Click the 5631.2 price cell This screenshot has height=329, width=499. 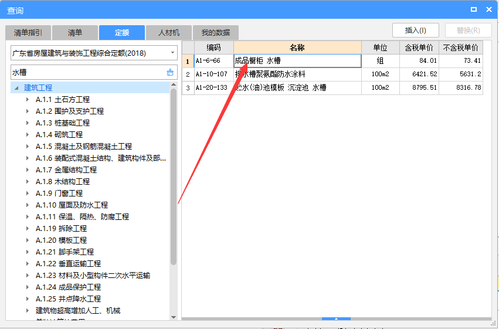pos(461,74)
